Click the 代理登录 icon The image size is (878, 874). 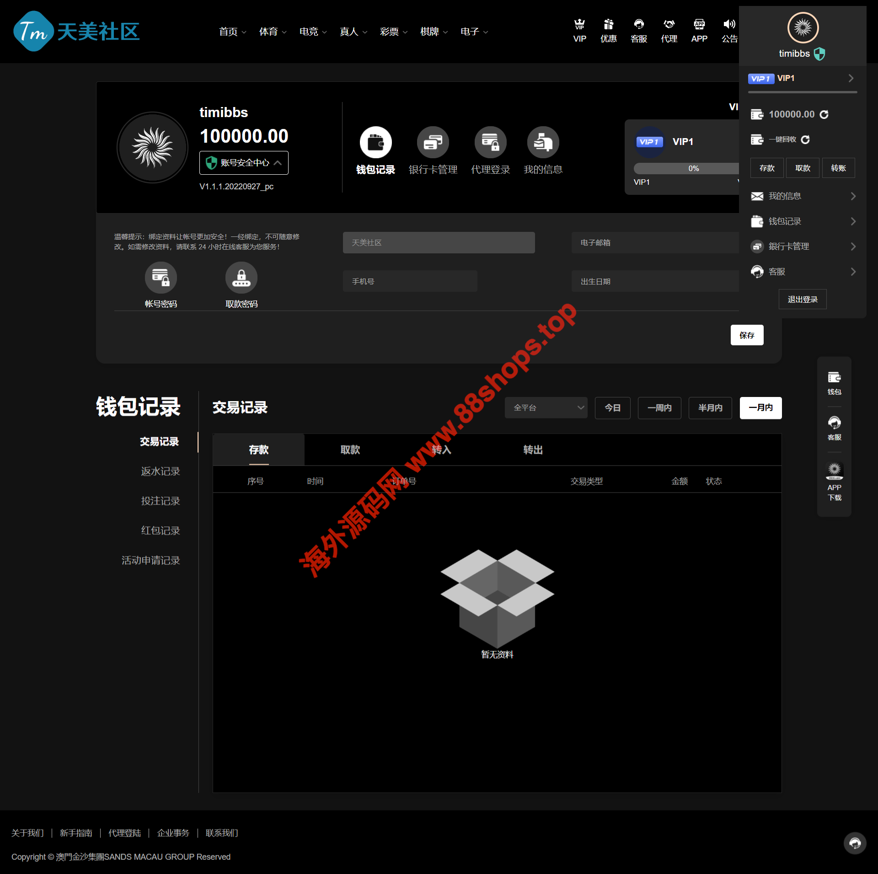pos(490,142)
